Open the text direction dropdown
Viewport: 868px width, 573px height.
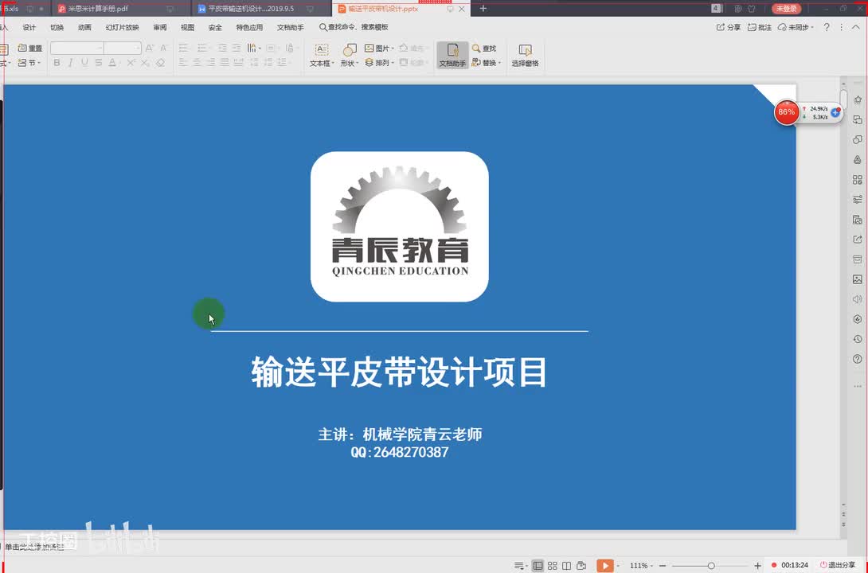254,48
